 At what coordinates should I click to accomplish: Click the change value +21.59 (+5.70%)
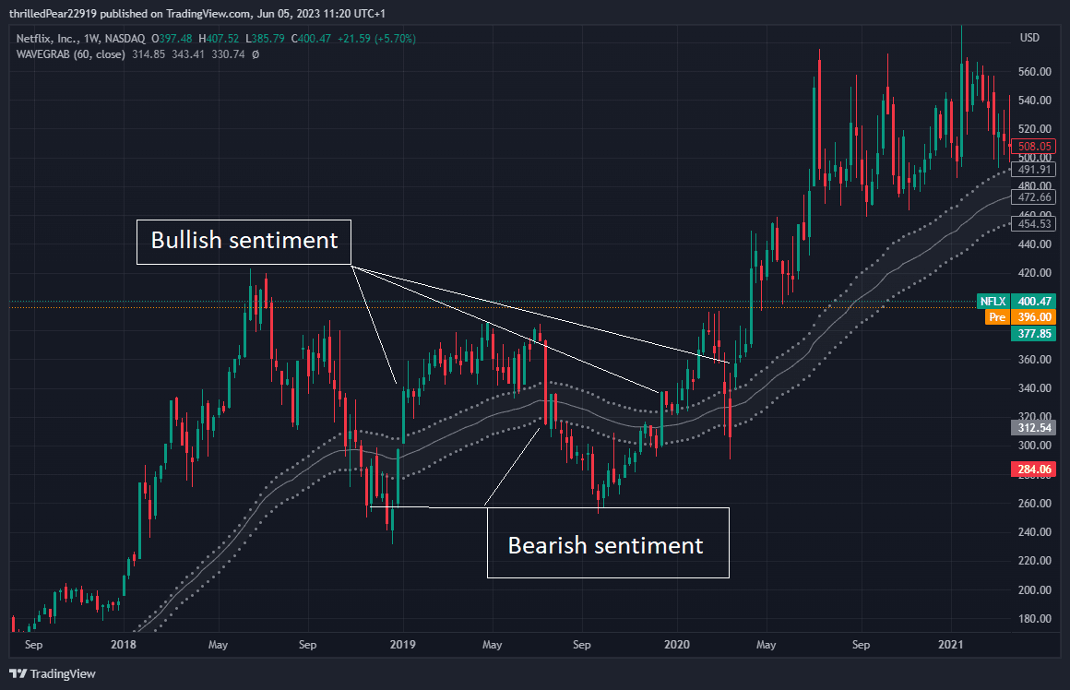[x=376, y=39]
